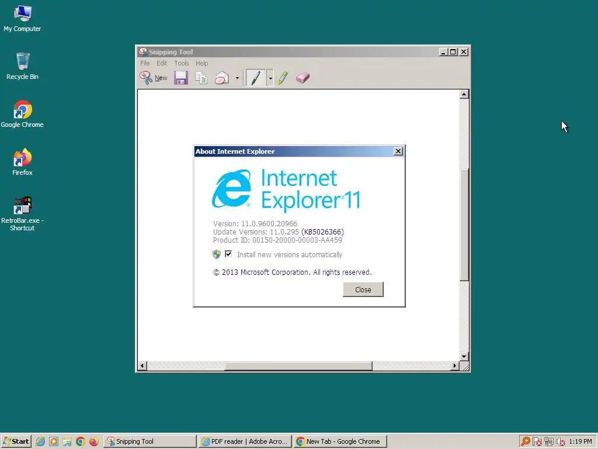
Task: Launch Firefox from quick launch
Action: coord(94,441)
